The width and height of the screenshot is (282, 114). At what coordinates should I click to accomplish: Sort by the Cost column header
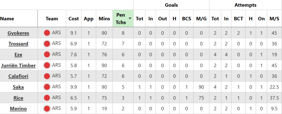tap(73, 18)
